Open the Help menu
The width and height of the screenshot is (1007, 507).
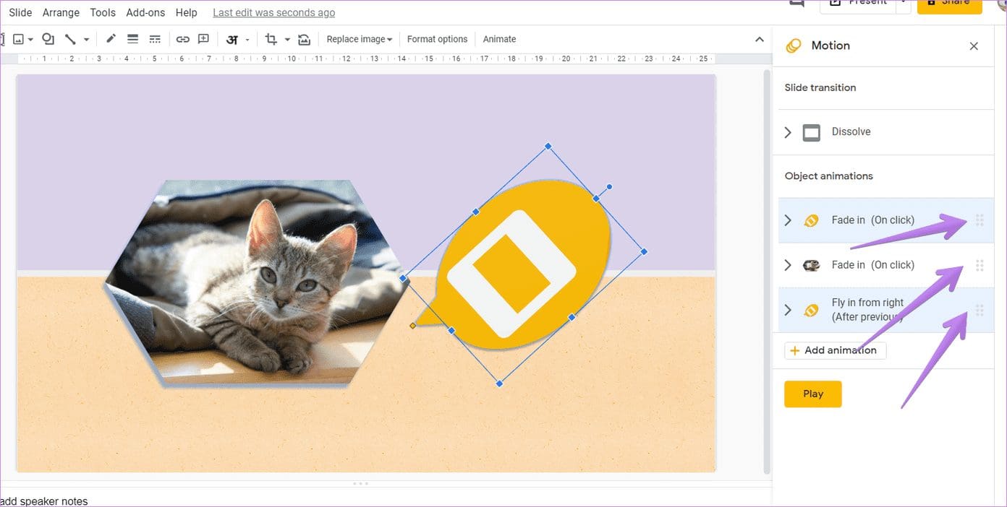(186, 12)
